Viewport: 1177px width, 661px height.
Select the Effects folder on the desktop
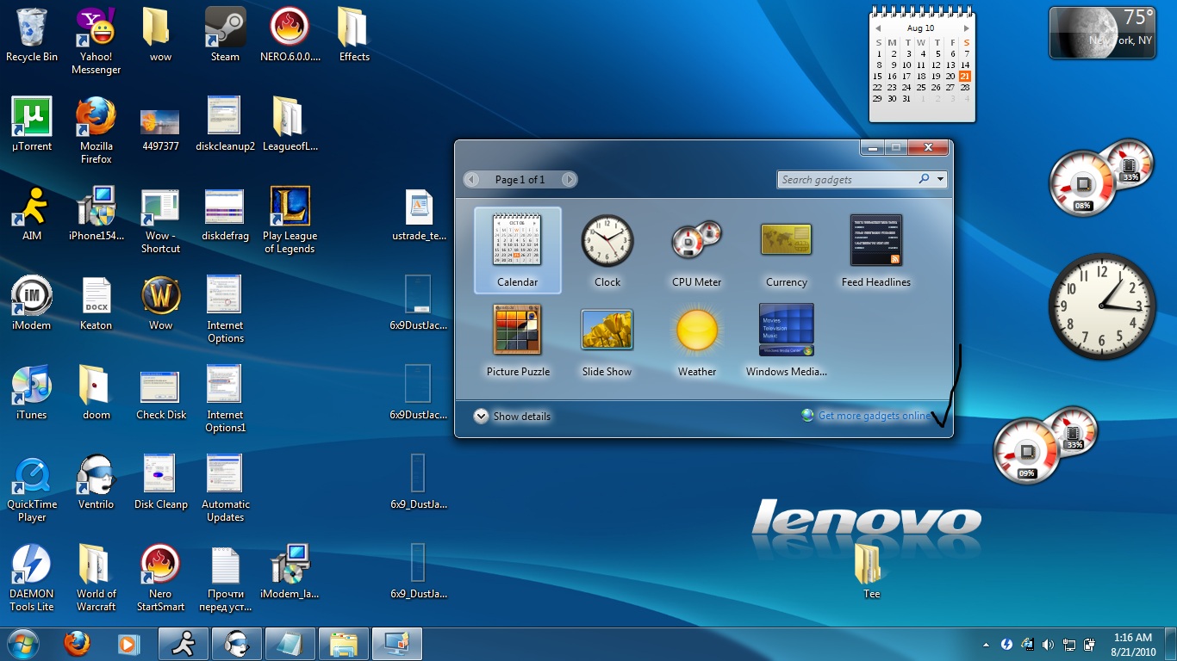[x=354, y=35]
